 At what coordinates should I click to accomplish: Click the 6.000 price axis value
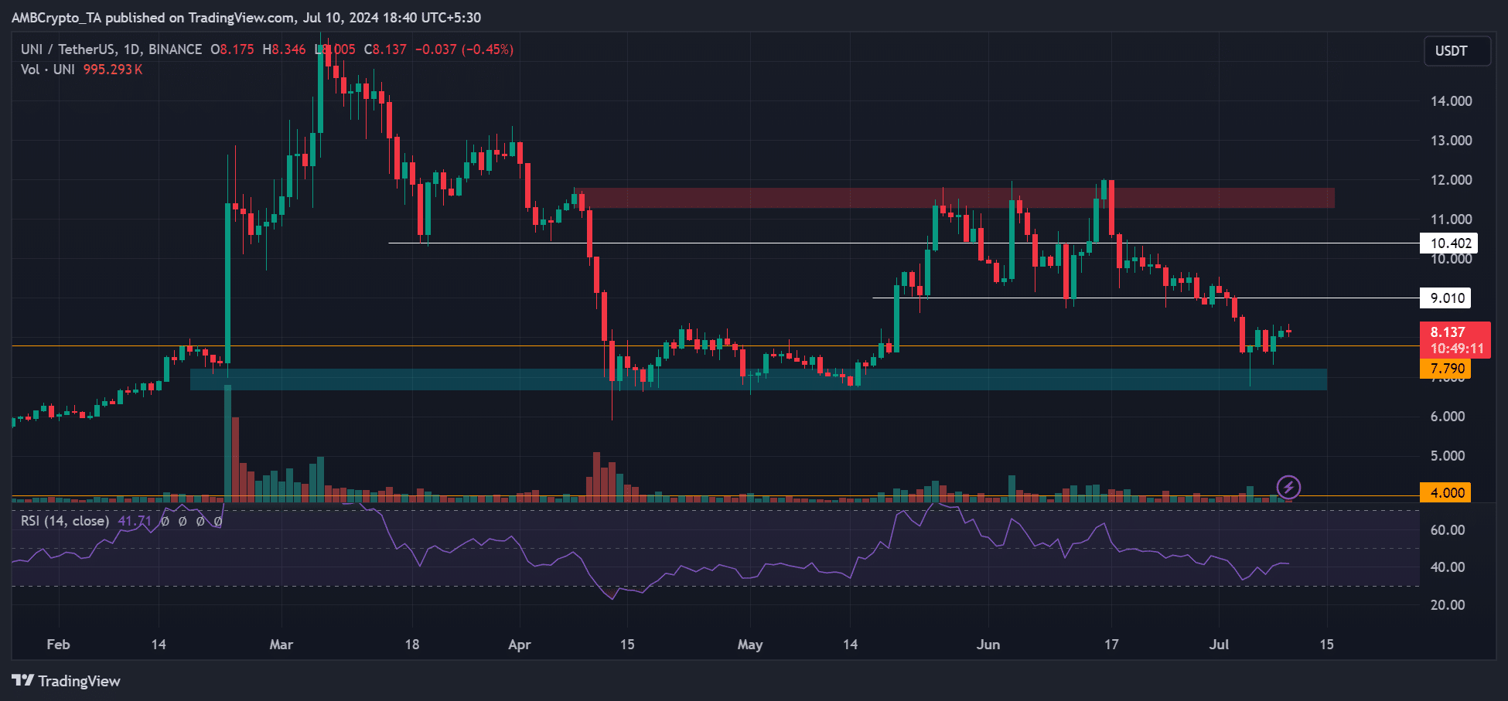tap(1448, 417)
